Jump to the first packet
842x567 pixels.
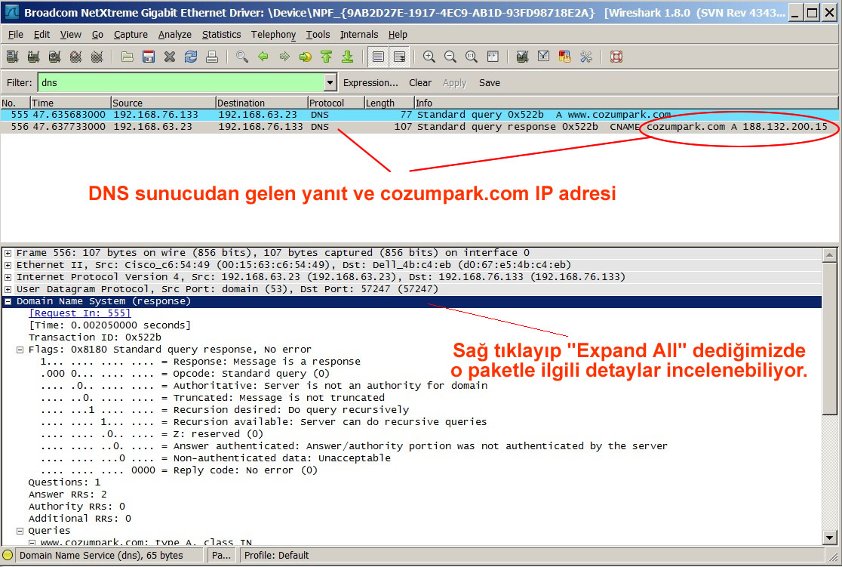327,57
